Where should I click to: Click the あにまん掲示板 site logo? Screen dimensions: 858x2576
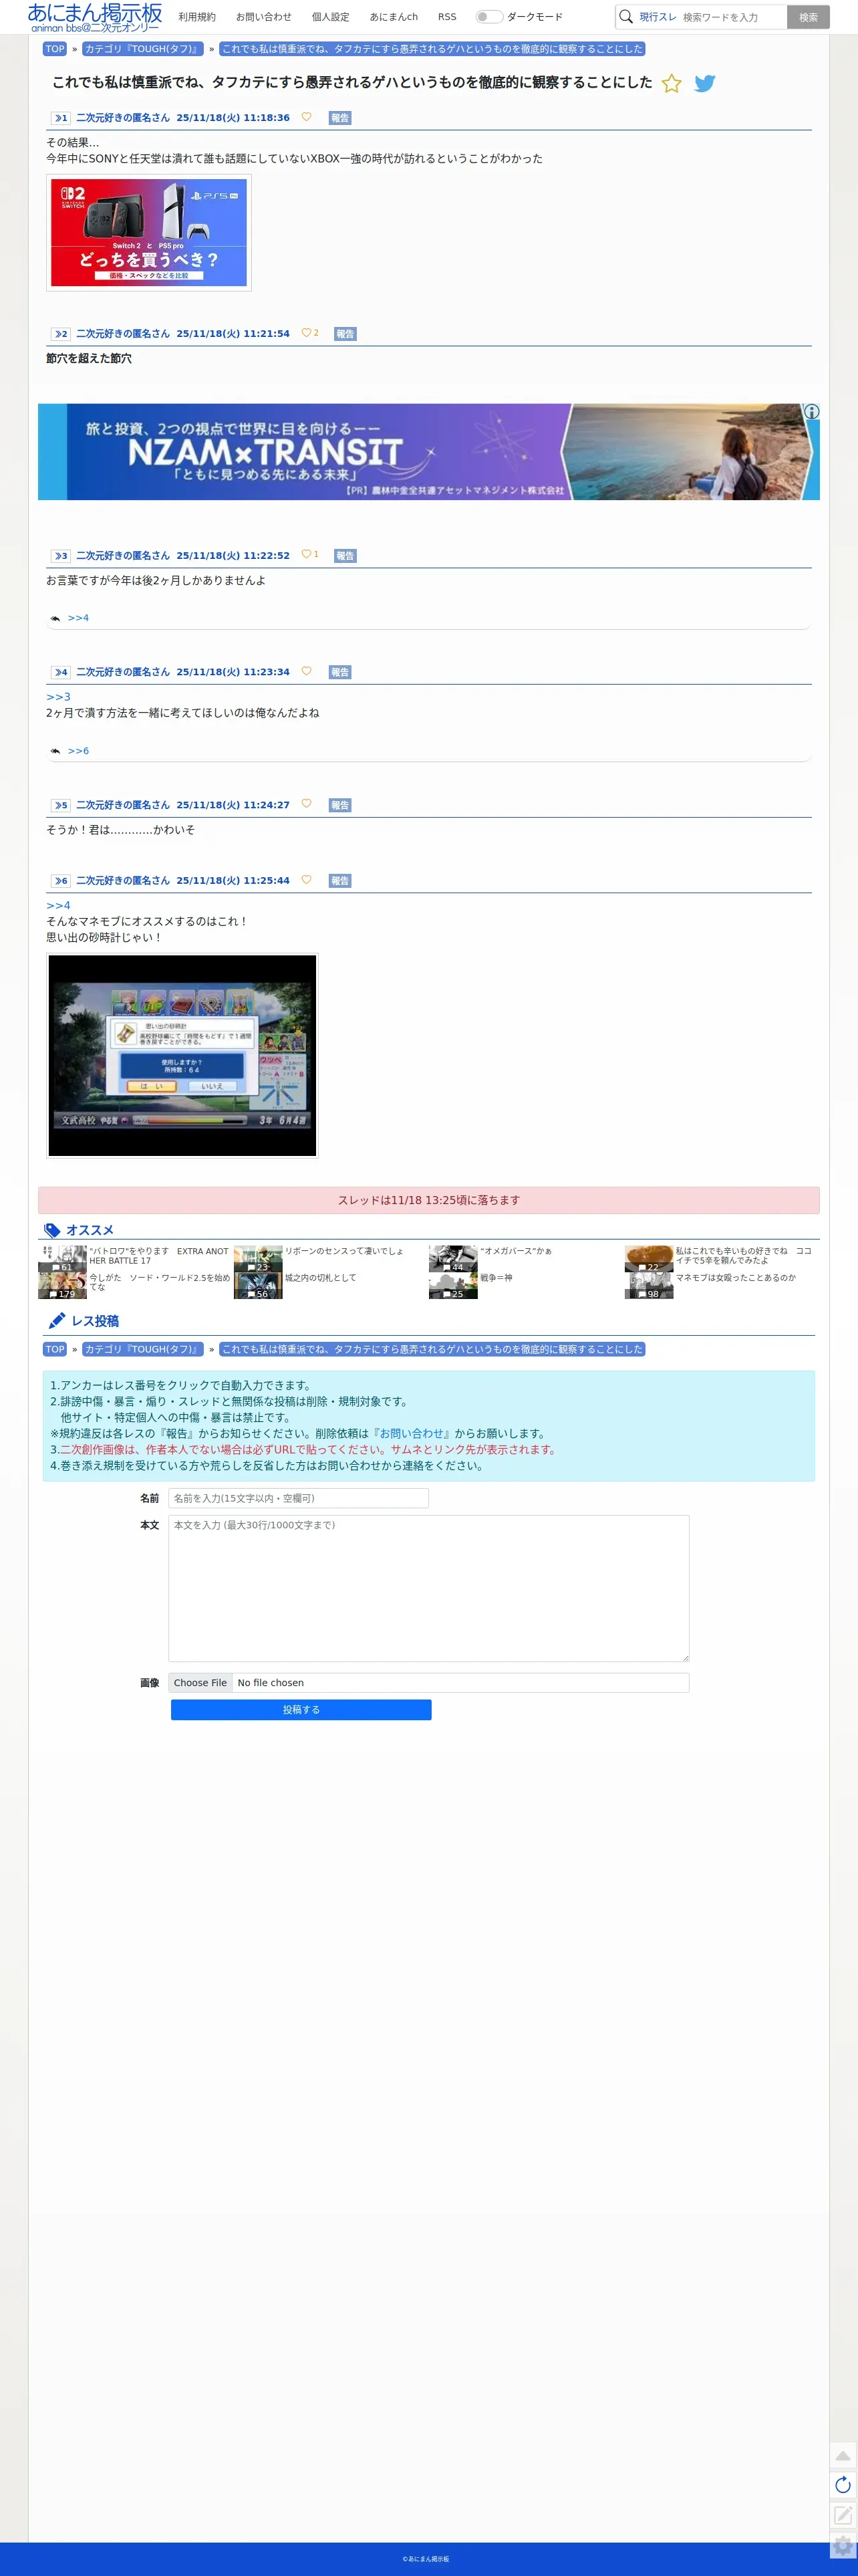pos(94,17)
